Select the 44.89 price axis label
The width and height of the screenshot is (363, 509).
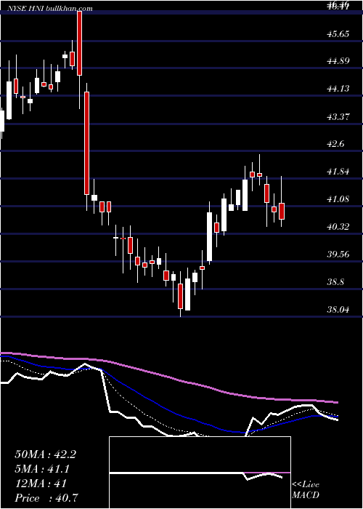pos(338,60)
